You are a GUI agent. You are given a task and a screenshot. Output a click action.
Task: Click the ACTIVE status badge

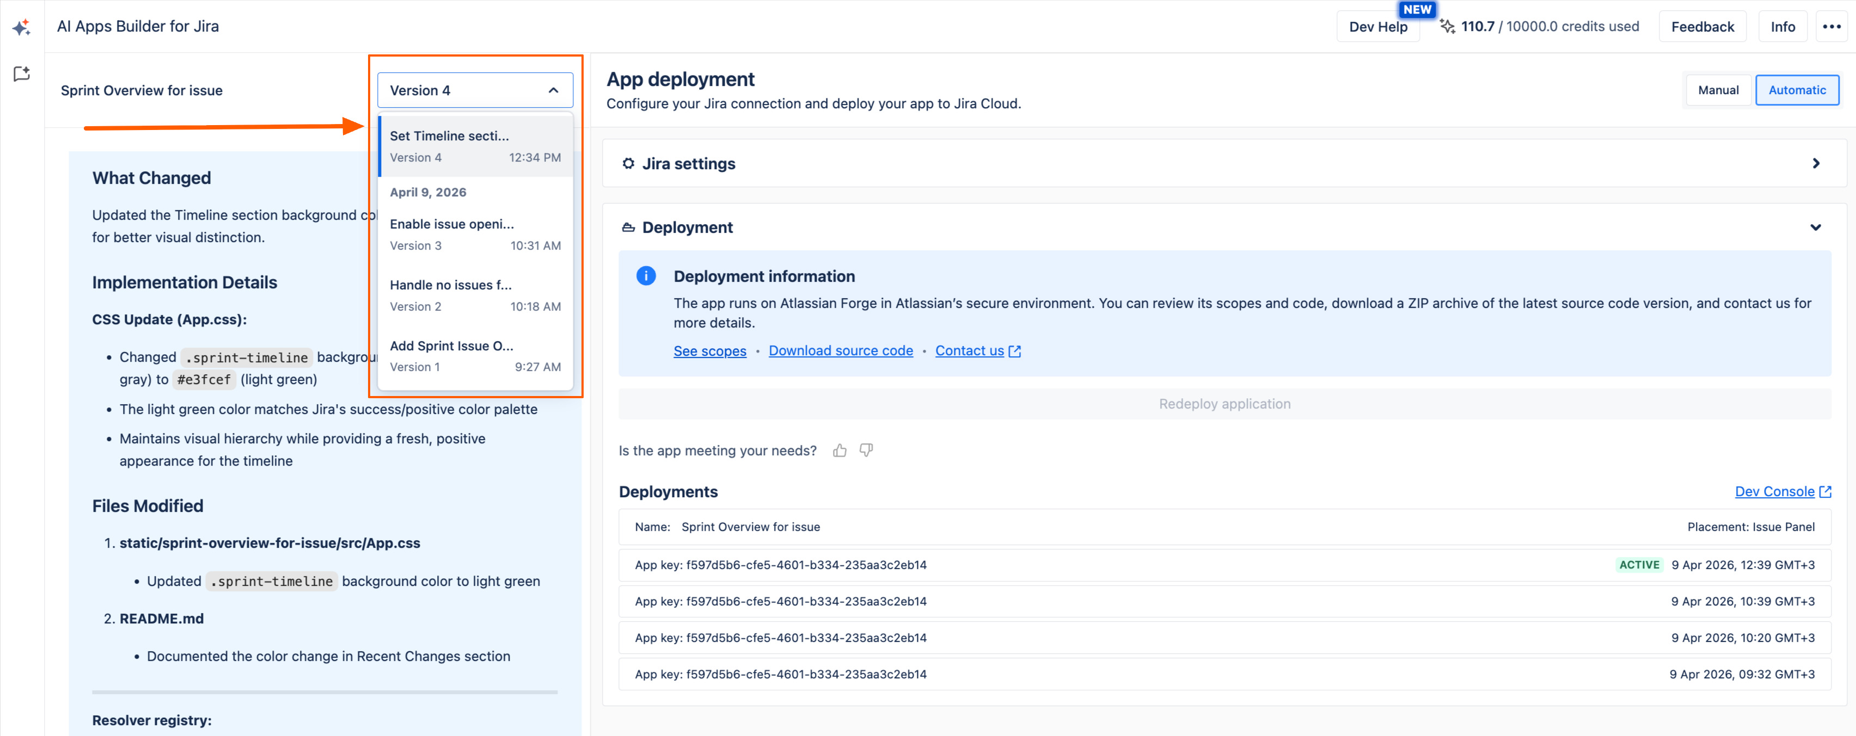click(1639, 565)
